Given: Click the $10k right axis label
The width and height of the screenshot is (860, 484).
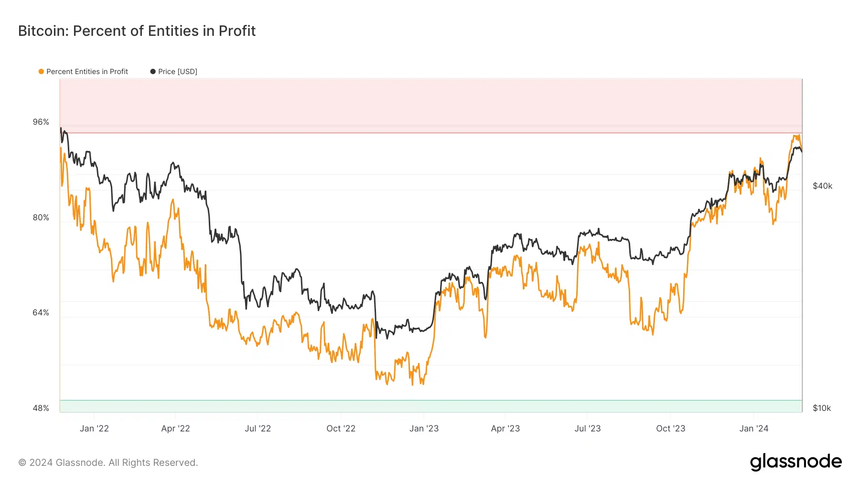Looking at the screenshot, I should 822,408.
